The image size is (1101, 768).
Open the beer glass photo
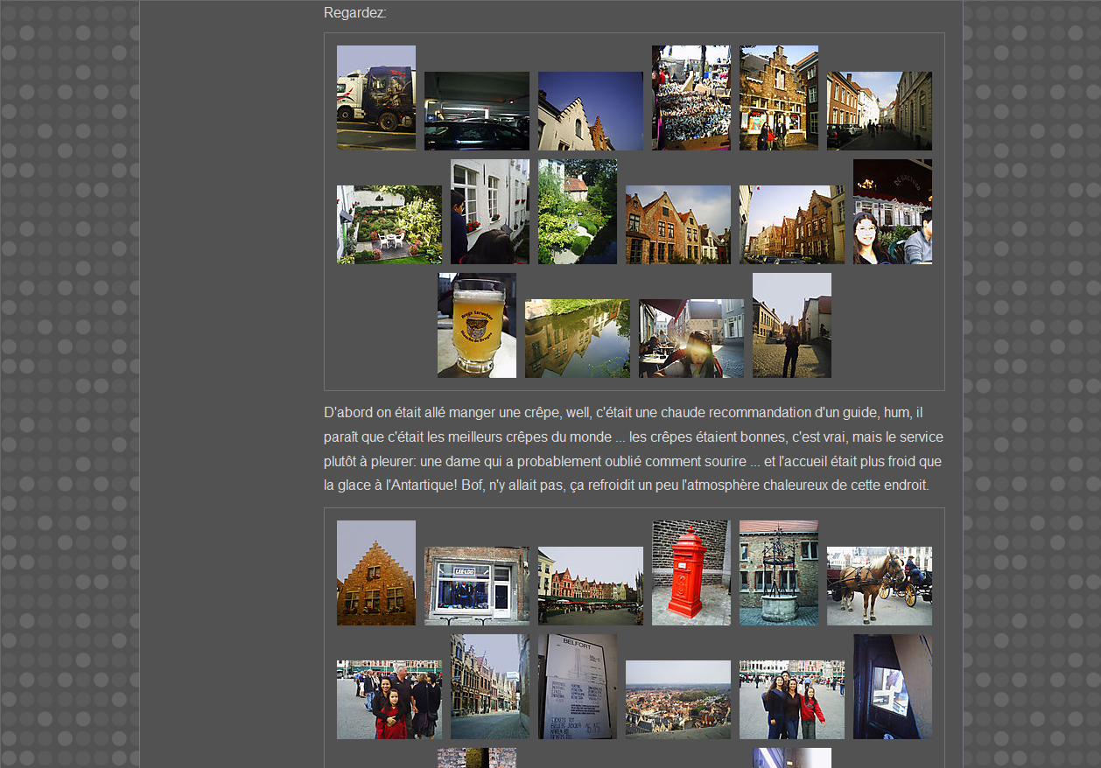pyautogui.click(x=477, y=325)
